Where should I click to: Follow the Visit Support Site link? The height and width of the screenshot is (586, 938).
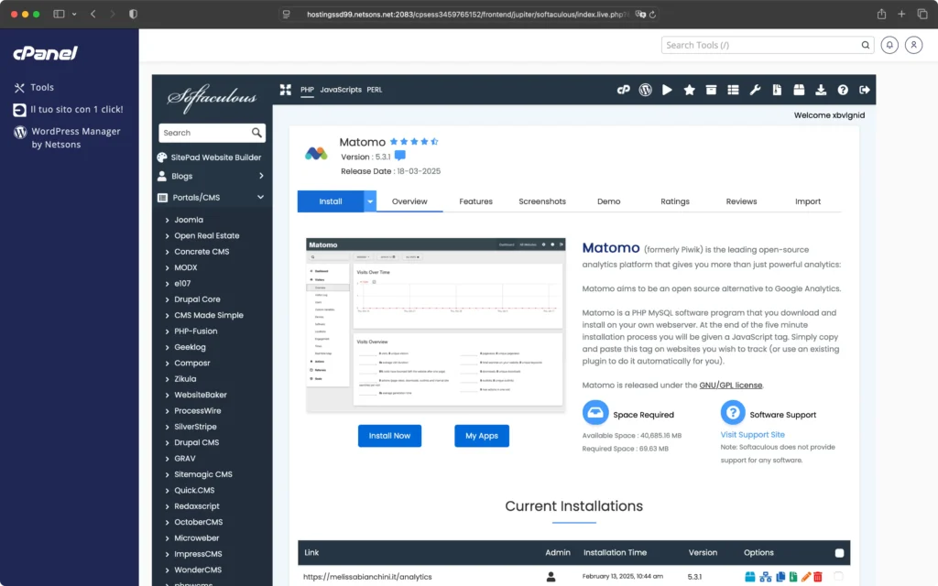click(x=752, y=435)
